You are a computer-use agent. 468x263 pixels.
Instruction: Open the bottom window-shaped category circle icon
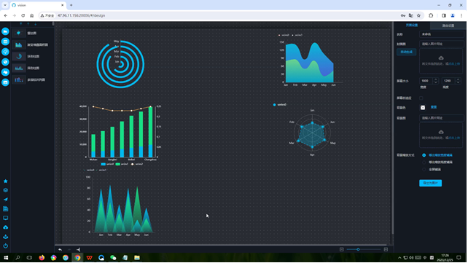pos(5,82)
